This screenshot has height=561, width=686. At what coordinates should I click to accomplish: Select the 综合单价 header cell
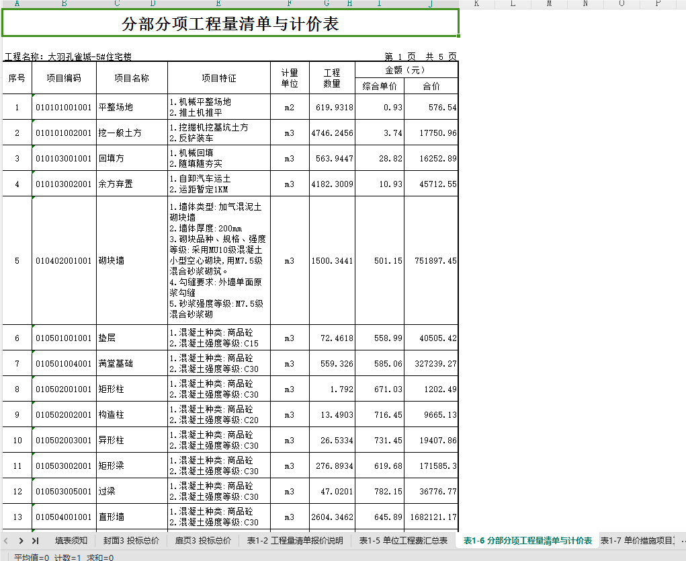[380, 86]
